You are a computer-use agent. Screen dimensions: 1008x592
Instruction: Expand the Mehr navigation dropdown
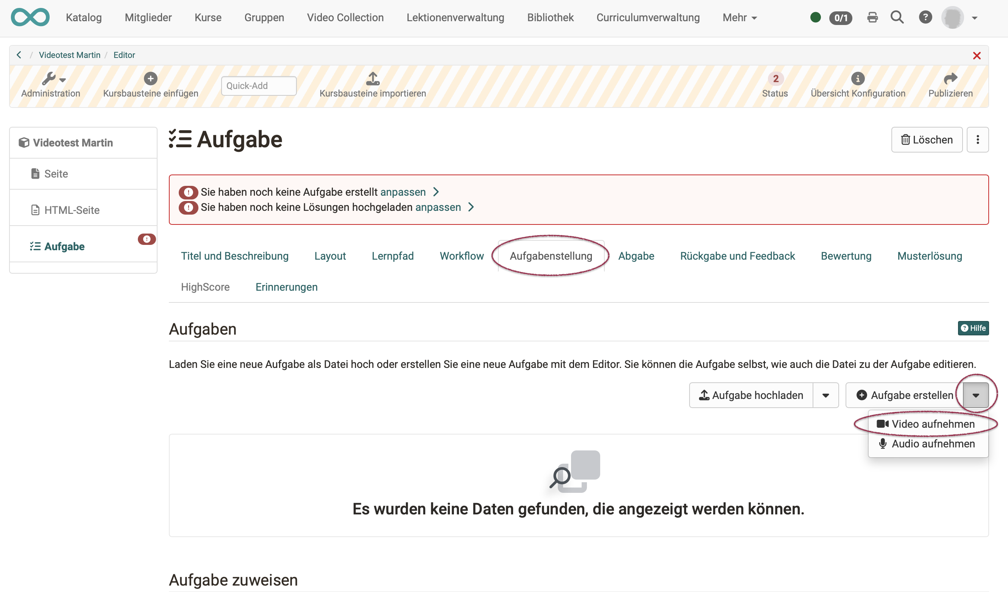pyautogui.click(x=739, y=17)
